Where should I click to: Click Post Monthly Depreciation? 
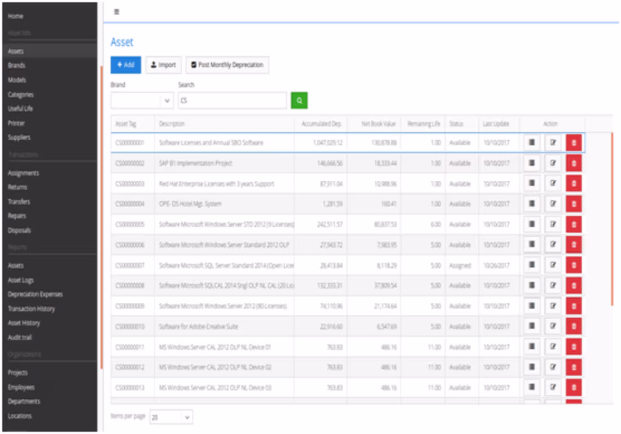click(227, 65)
